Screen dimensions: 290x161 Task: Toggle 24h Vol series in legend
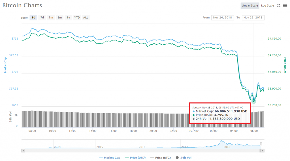click(184, 158)
